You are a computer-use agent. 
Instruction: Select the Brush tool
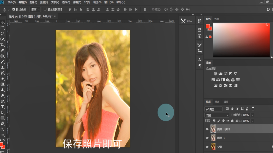tap(2, 62)
